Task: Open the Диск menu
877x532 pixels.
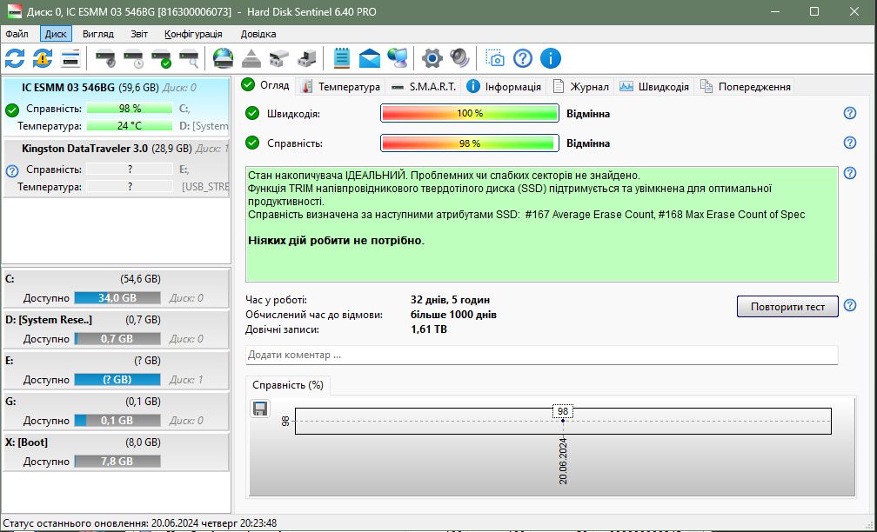Action: (56, 34)
